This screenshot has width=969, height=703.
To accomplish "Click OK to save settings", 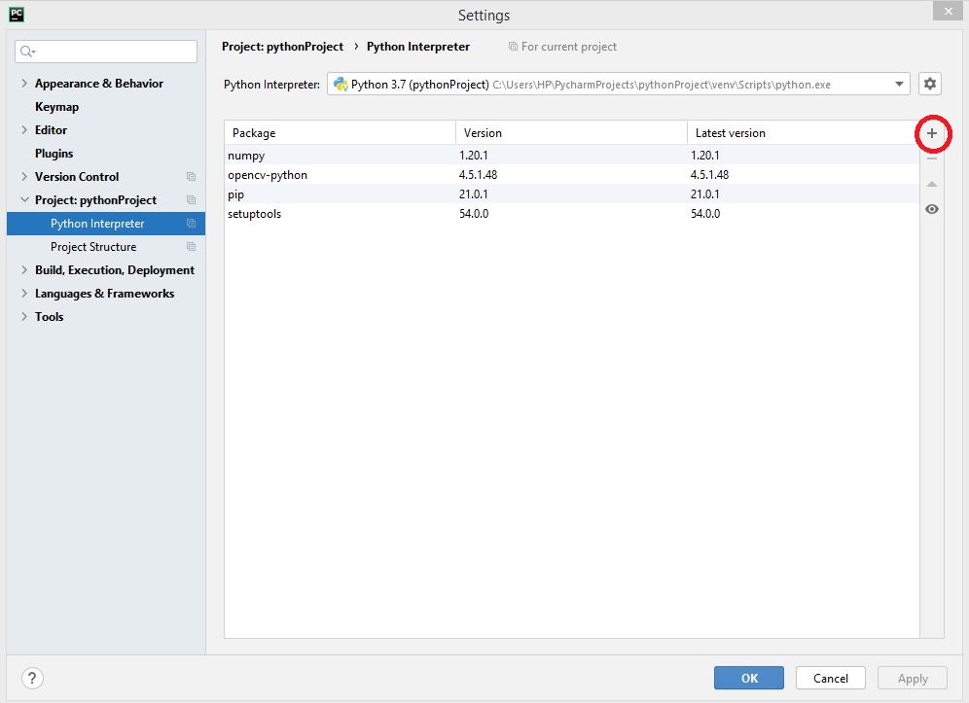I will (x=748, y=678).
